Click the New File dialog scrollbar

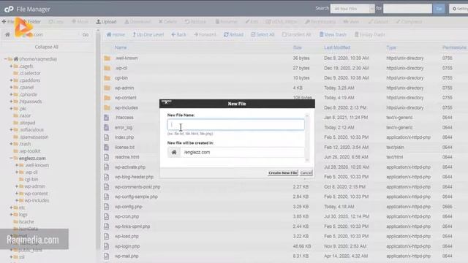pyautogui.click(x=307, y=138)
